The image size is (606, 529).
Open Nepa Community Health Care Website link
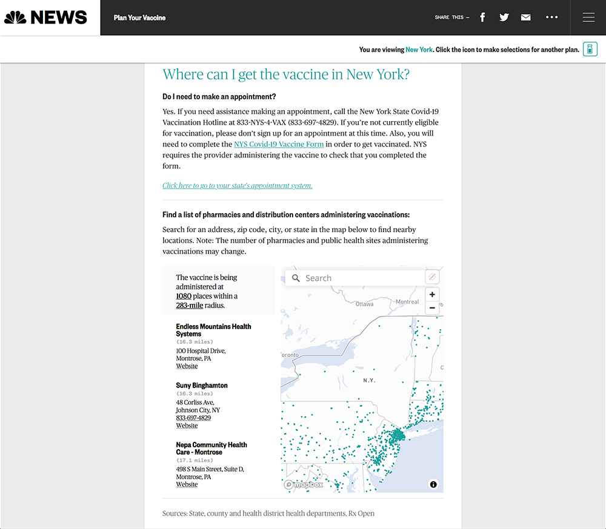187,484
